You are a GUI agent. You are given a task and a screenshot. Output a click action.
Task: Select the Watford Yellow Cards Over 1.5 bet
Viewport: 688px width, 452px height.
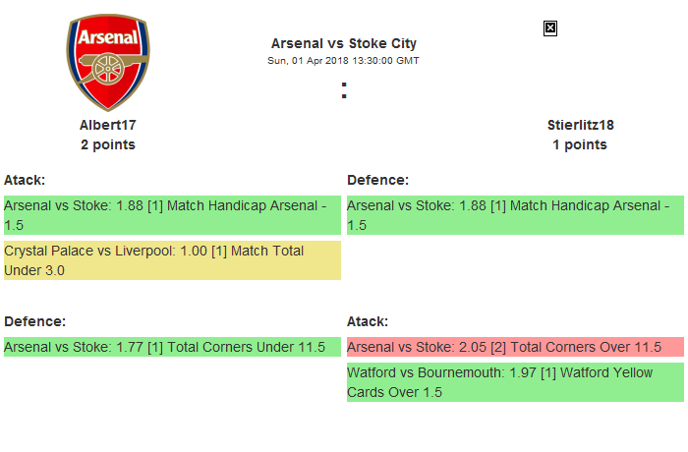[515, 382]
